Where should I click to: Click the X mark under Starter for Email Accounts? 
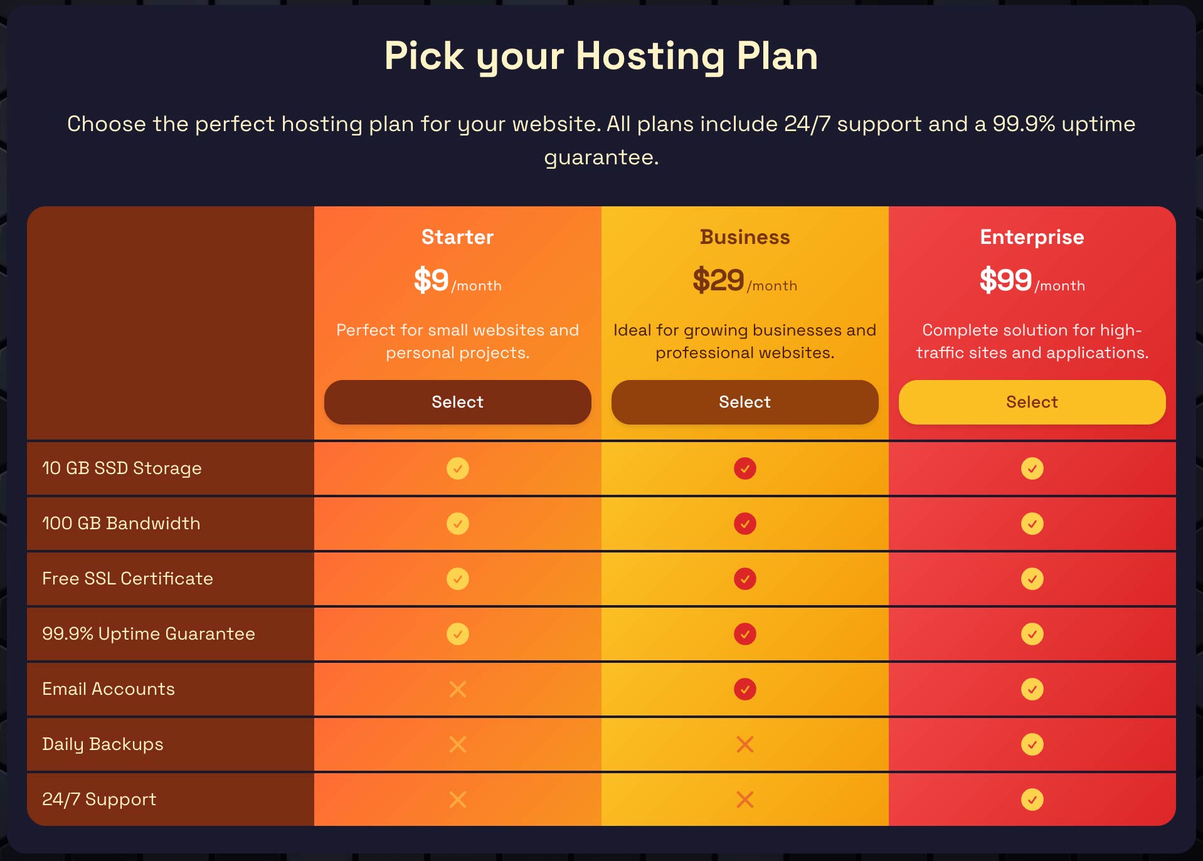coord(457,689)
